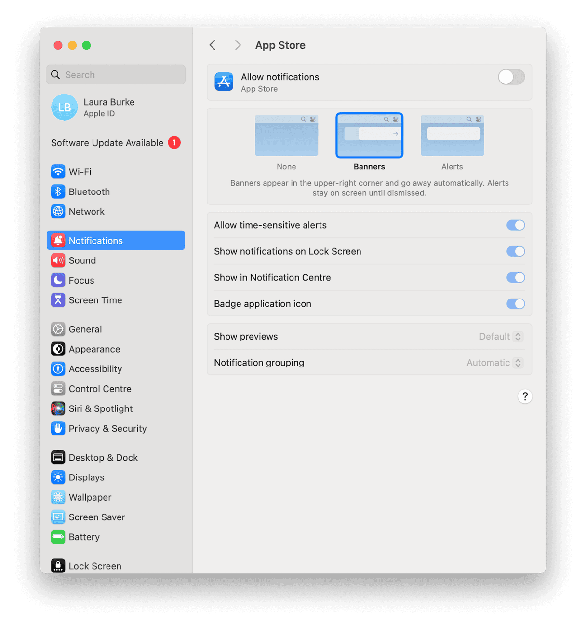Open Wi-Fi settings from the sidebar
This screenshot has height=626, width=586.
[x=58, y=172]
